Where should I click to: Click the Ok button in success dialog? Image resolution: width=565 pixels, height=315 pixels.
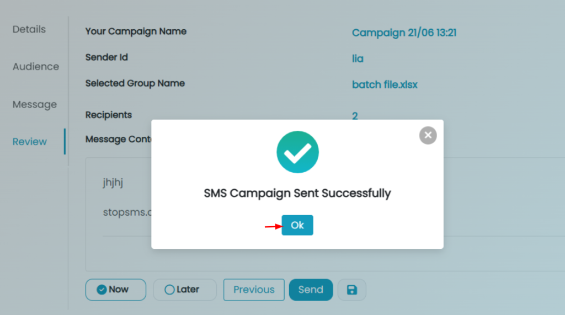[297, 225]
